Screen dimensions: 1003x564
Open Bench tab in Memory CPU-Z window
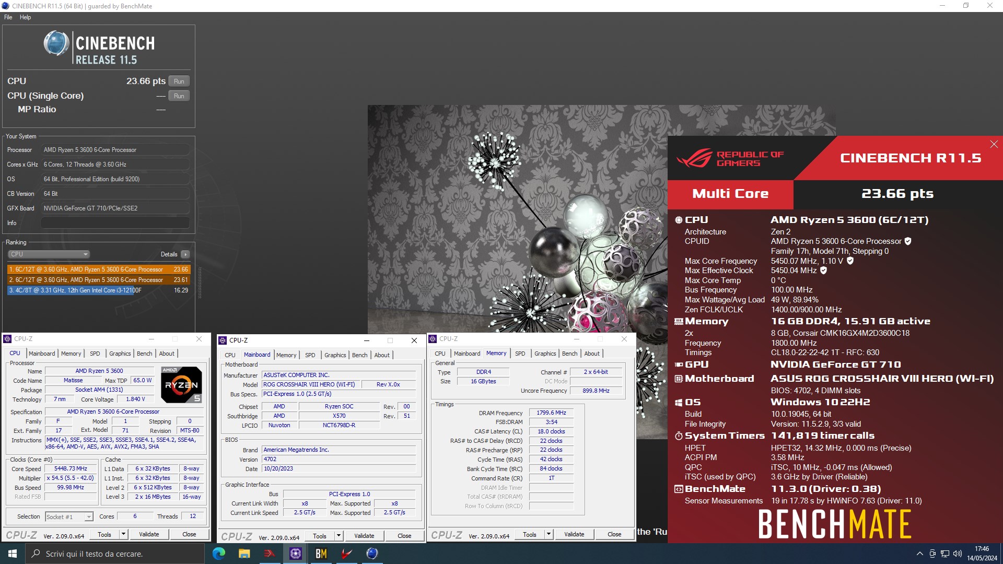569,354
